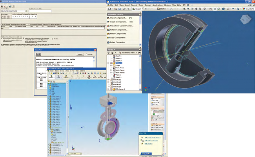Click the Save icon in Inventor toolbar

[120, 9]
